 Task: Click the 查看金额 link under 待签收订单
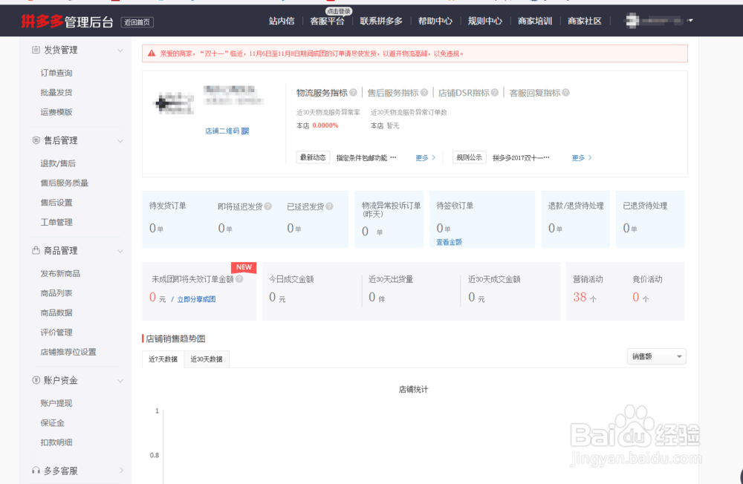(x=449, y=242)
